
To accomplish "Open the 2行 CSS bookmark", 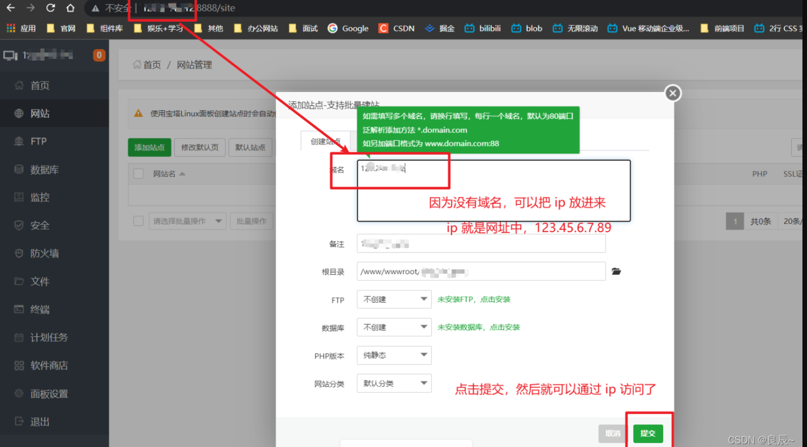I will pyautogui.click(x=778, y=28).
